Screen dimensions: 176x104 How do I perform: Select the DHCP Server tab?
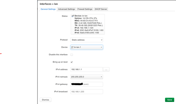click(101, 9)
